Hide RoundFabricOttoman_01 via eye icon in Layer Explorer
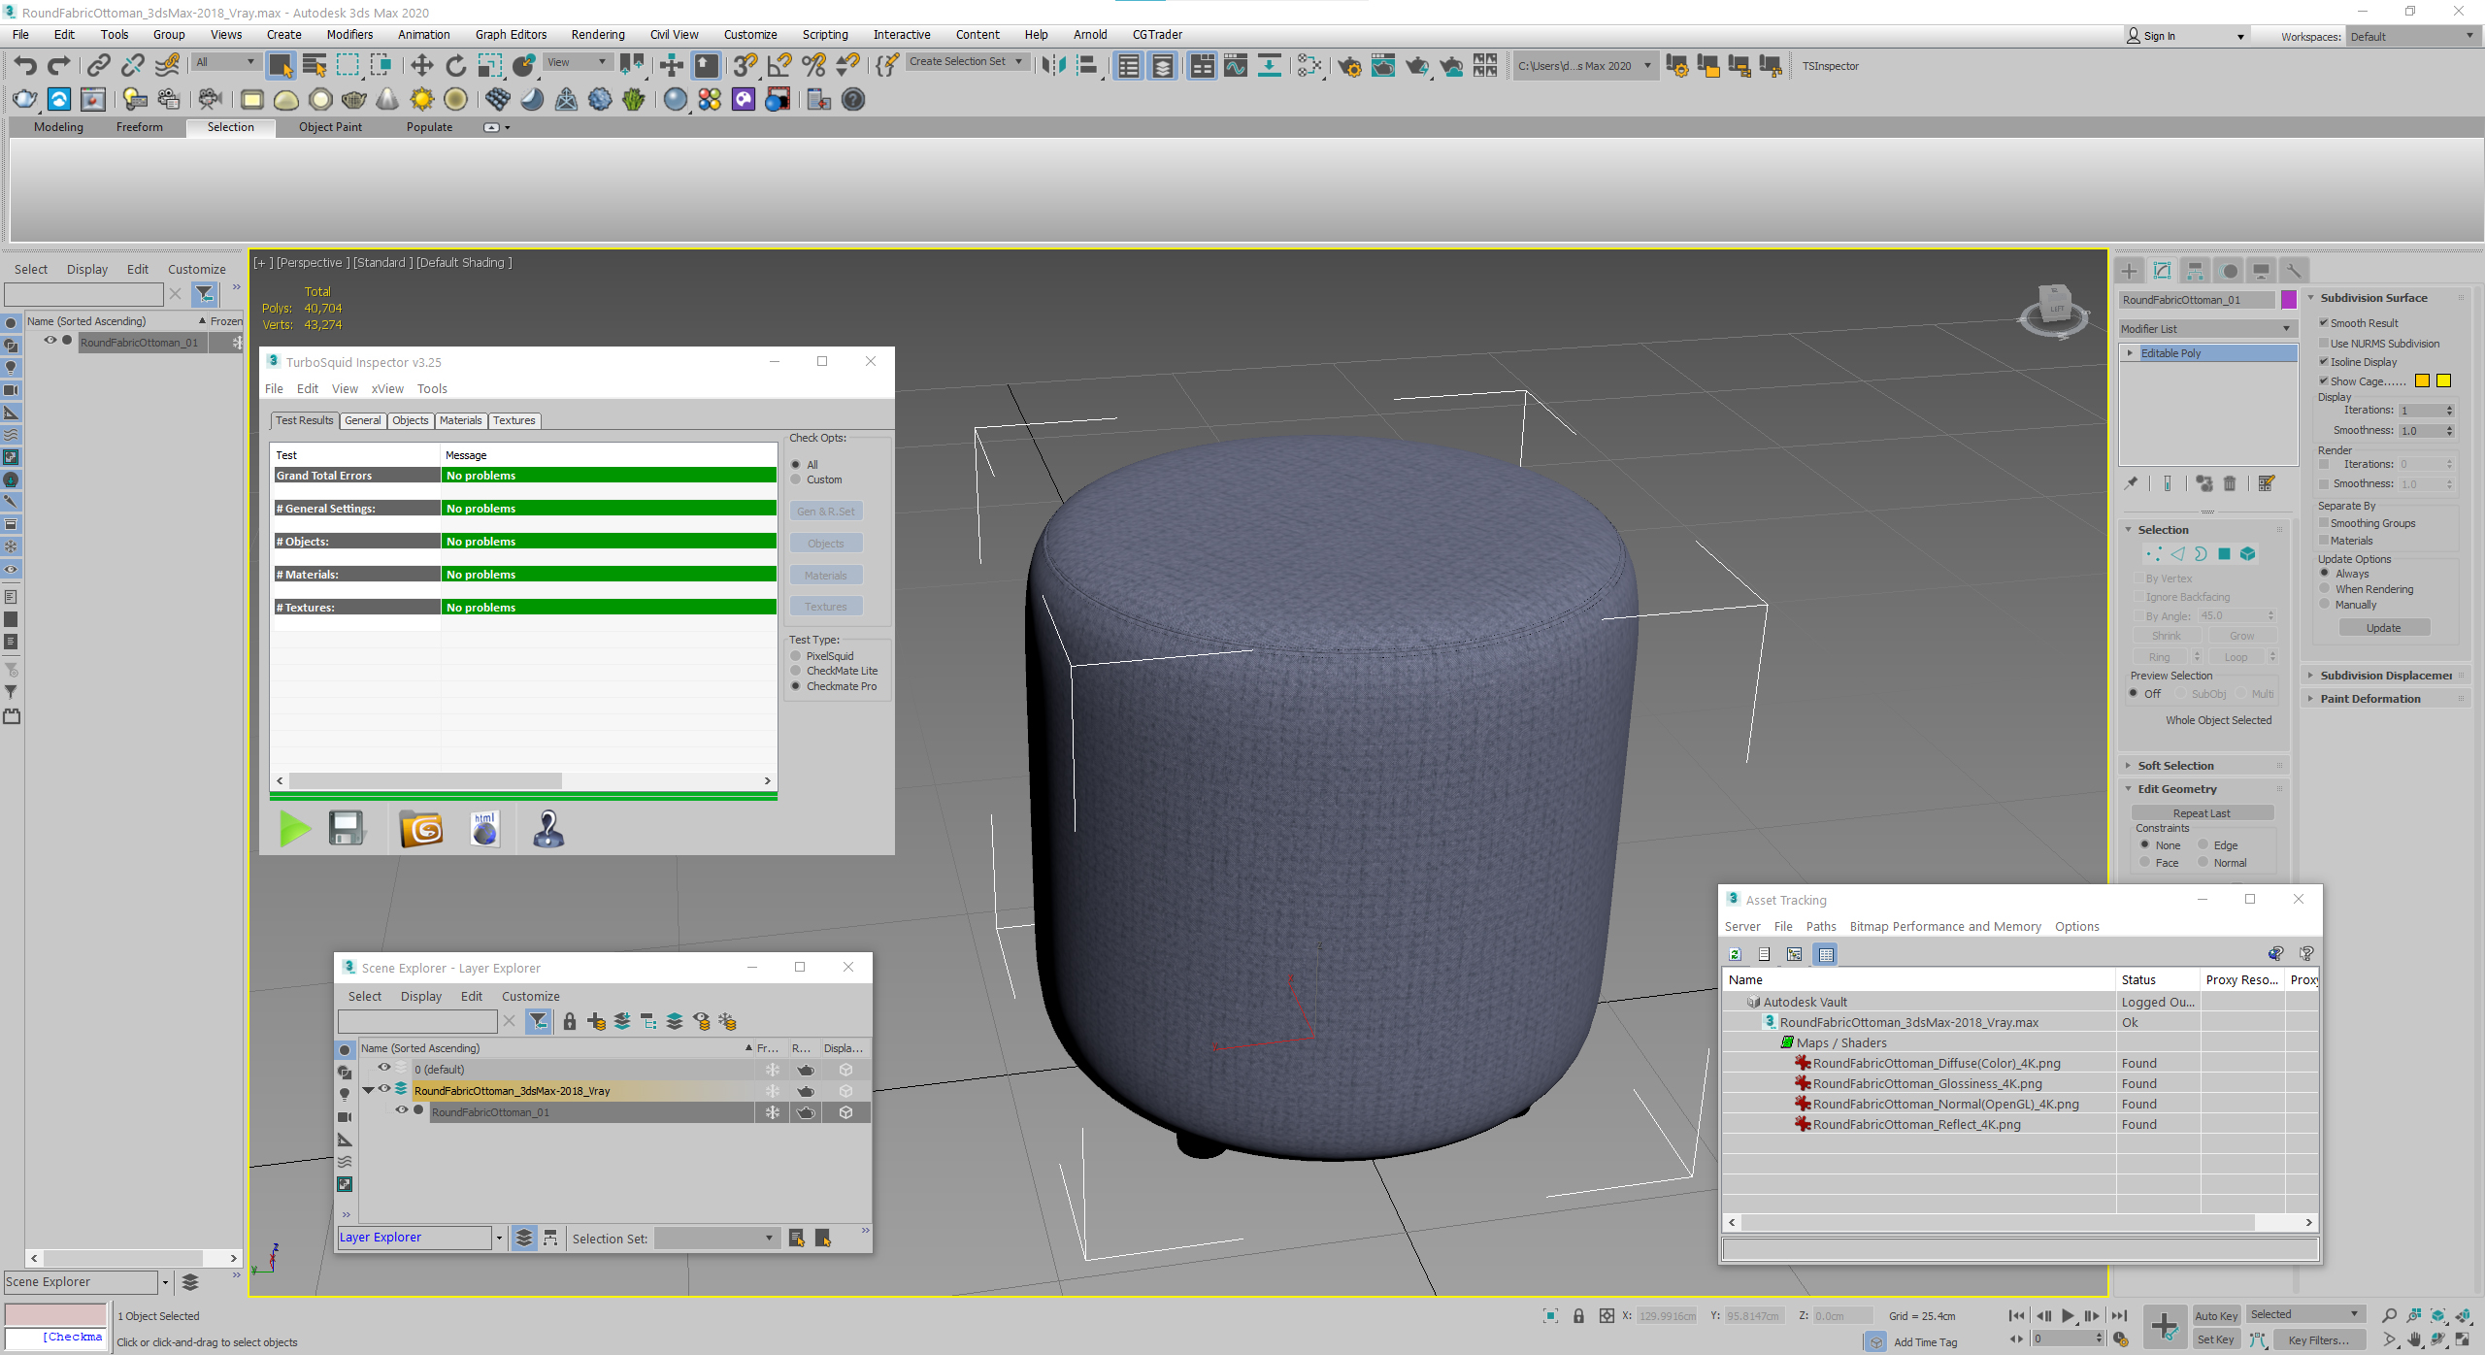The width and height of the screenshot is (2485, 1355). (x=401, y=1110)
